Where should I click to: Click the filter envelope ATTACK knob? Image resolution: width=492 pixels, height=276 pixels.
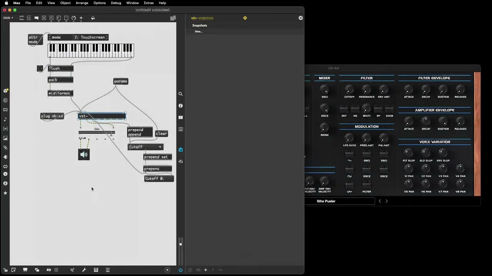(x=409, y=90)
